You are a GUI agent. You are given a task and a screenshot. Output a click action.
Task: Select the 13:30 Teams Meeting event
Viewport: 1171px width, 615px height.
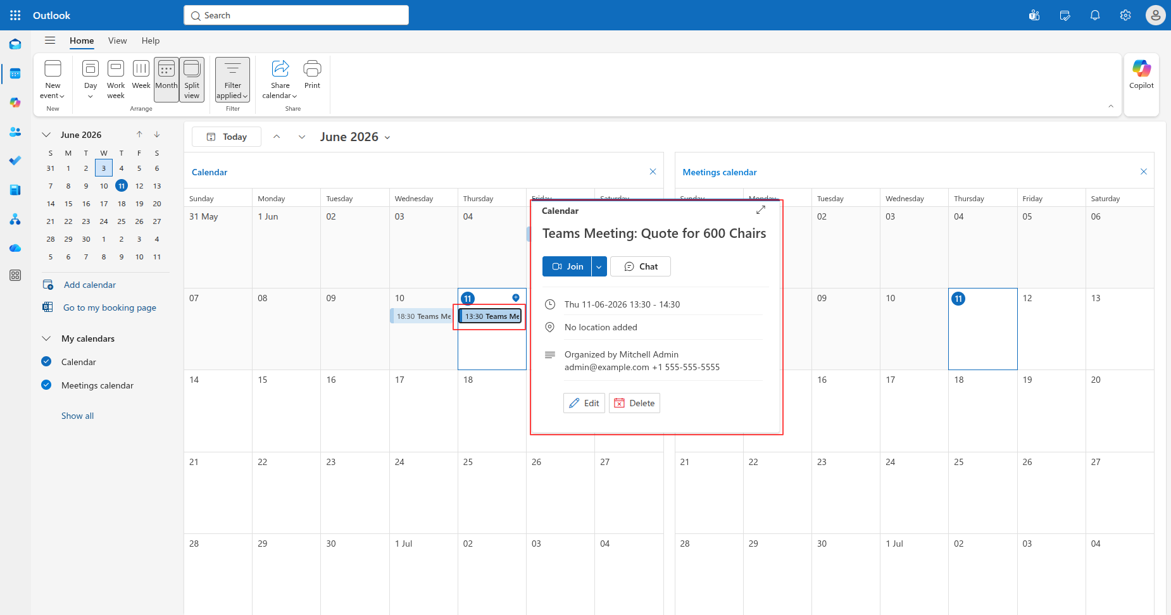click(x=490, y=316)
